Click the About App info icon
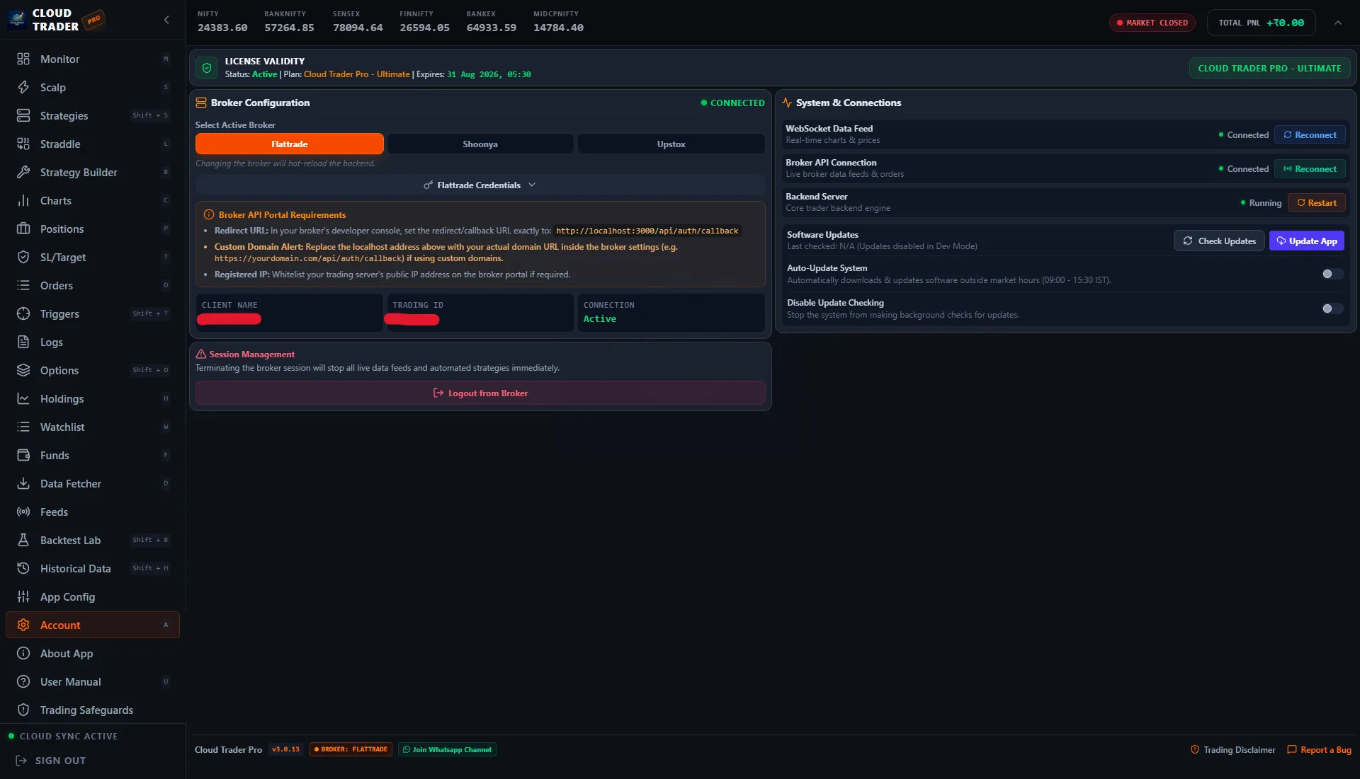Image resolution: width=1360 pixels, height=779 pixels. (23, 653)
